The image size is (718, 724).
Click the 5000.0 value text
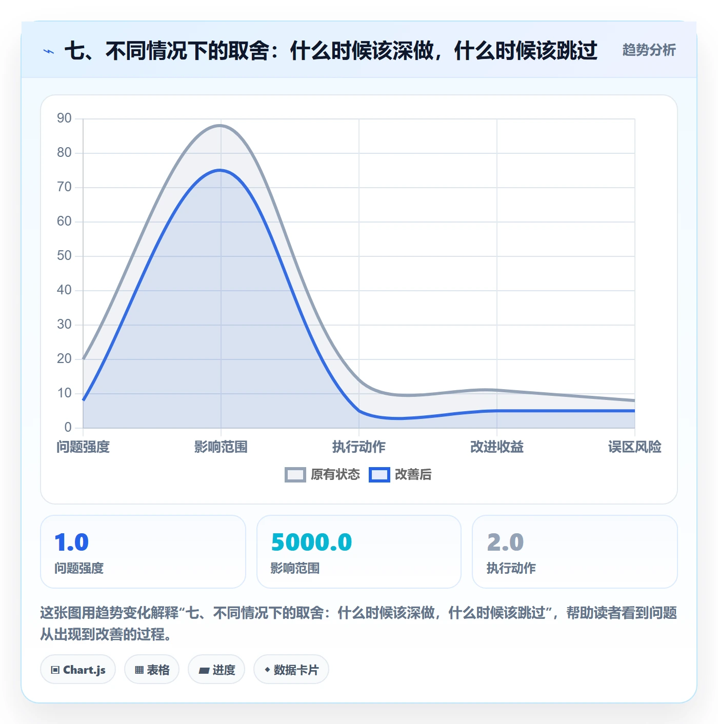[x=312, y=542]
